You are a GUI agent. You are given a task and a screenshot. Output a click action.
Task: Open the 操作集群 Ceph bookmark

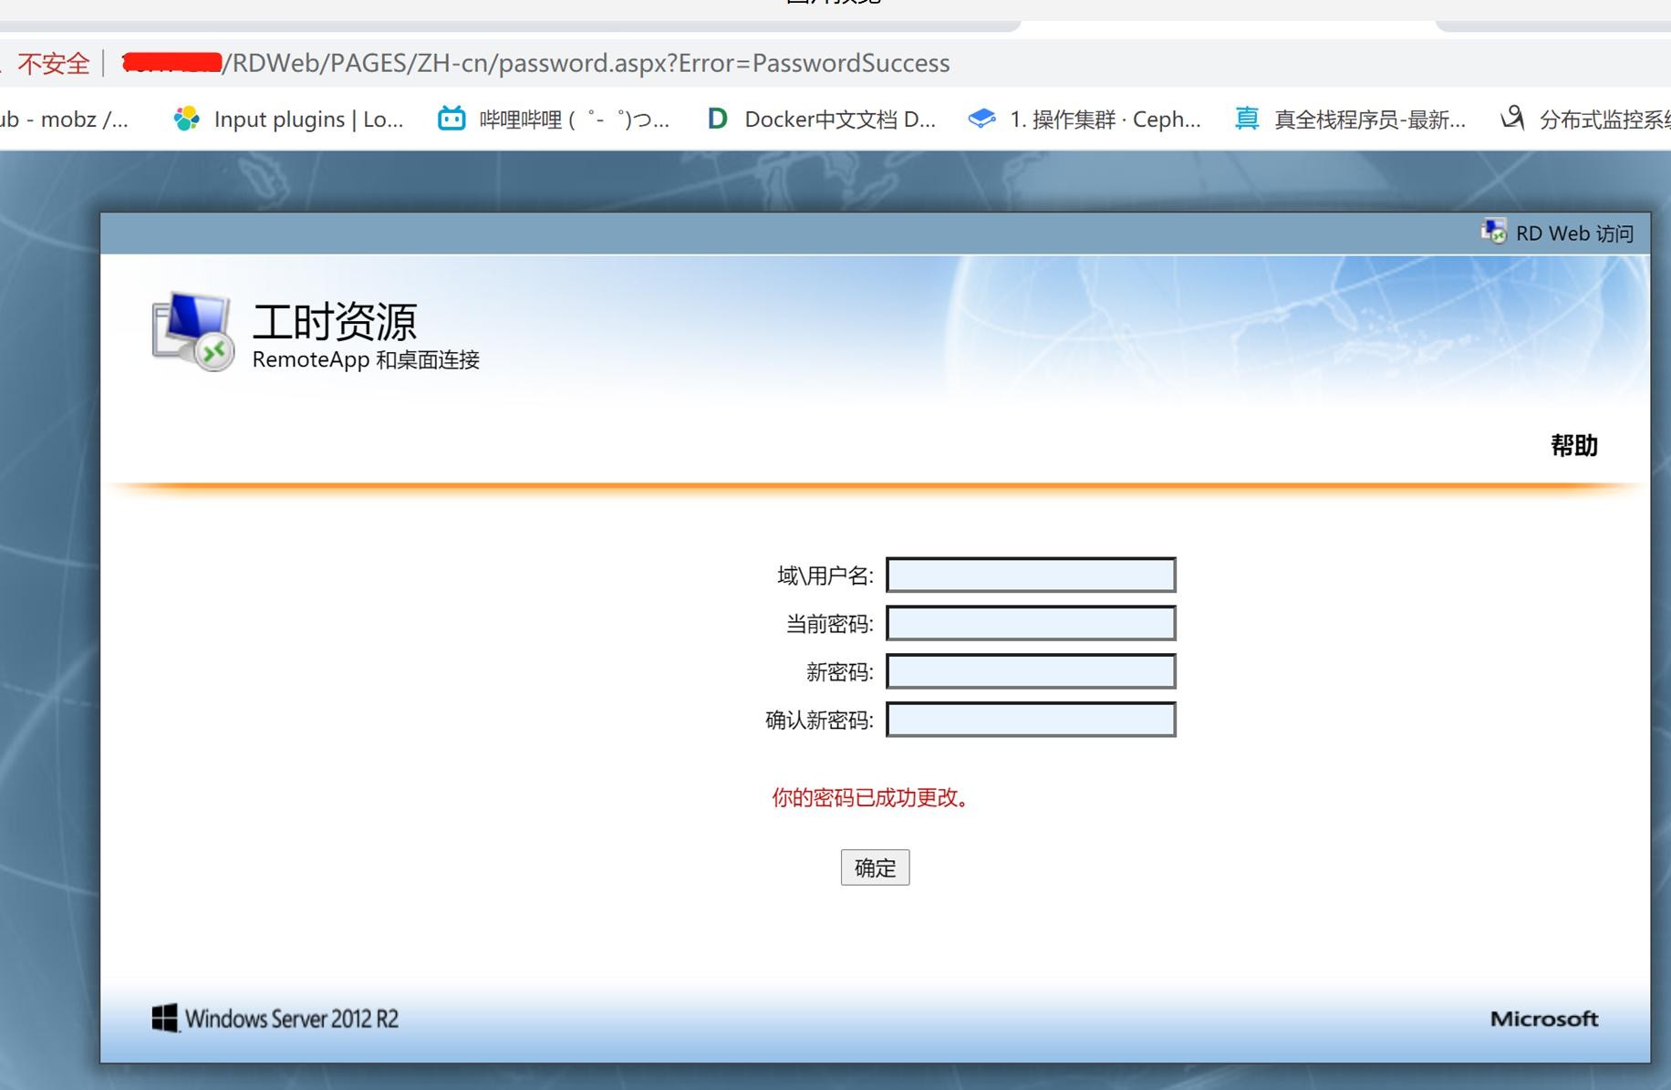click(1085, 119)
